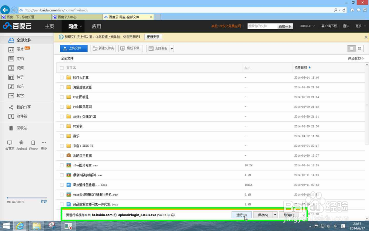This screenshot has height=231, width=369.
Task: Check the box for 音乐 folder row
Action: pos(62,136)
